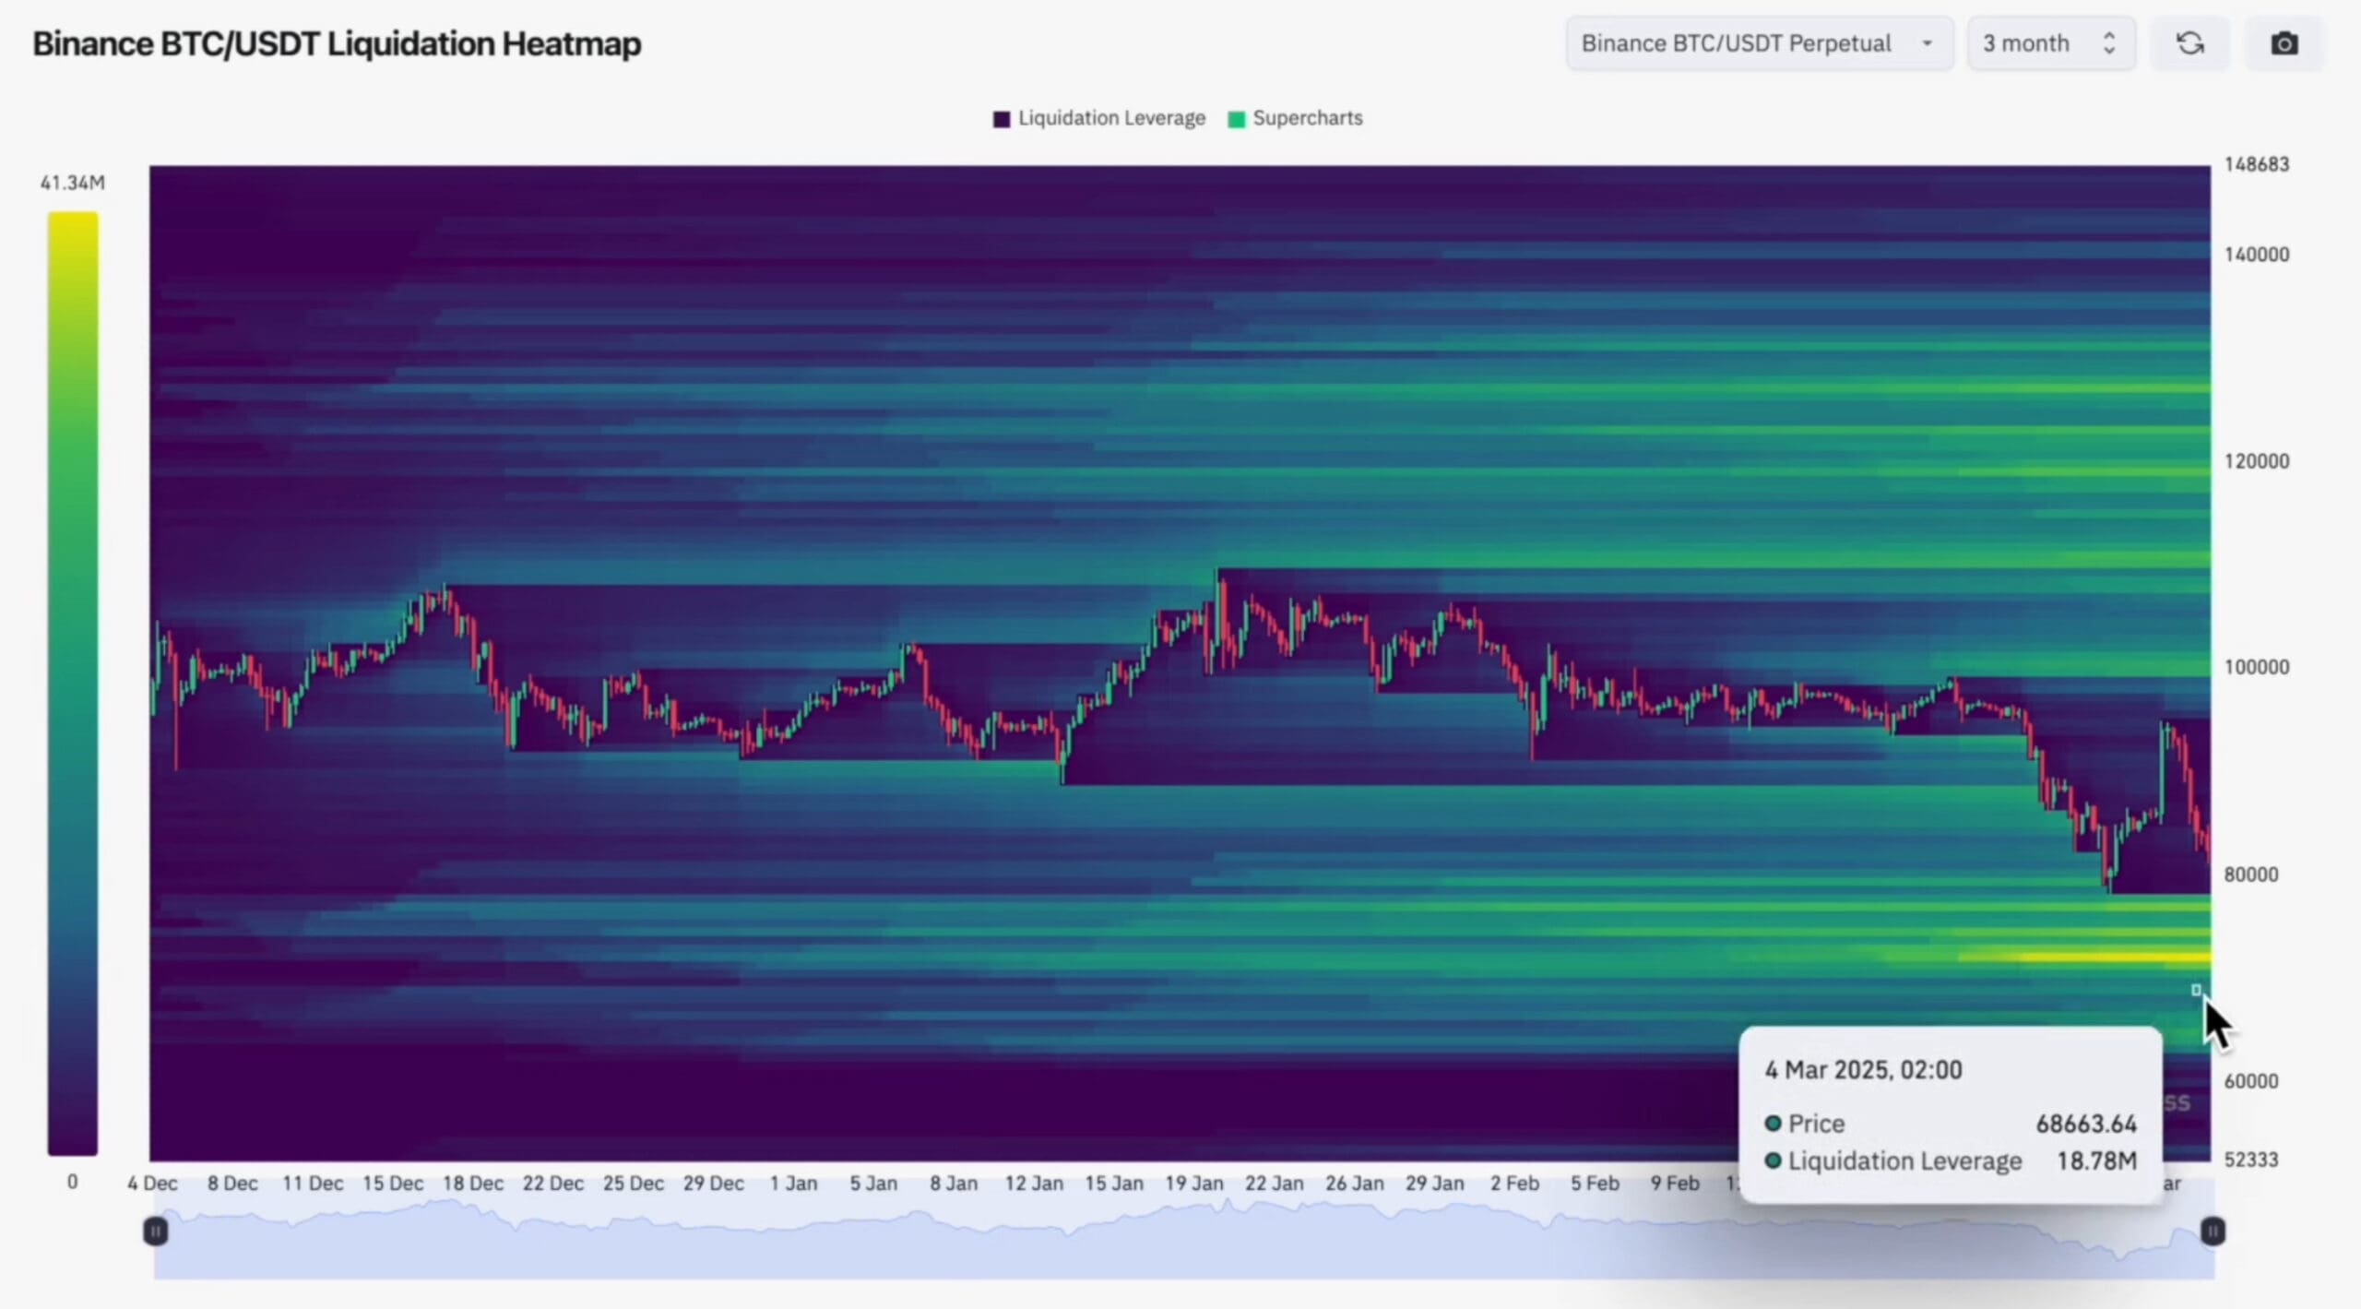Click the up/down arrows on 3 month
This screenshot has height=1309, width=2361.
pyautogui.click(x=2108, y=43)
